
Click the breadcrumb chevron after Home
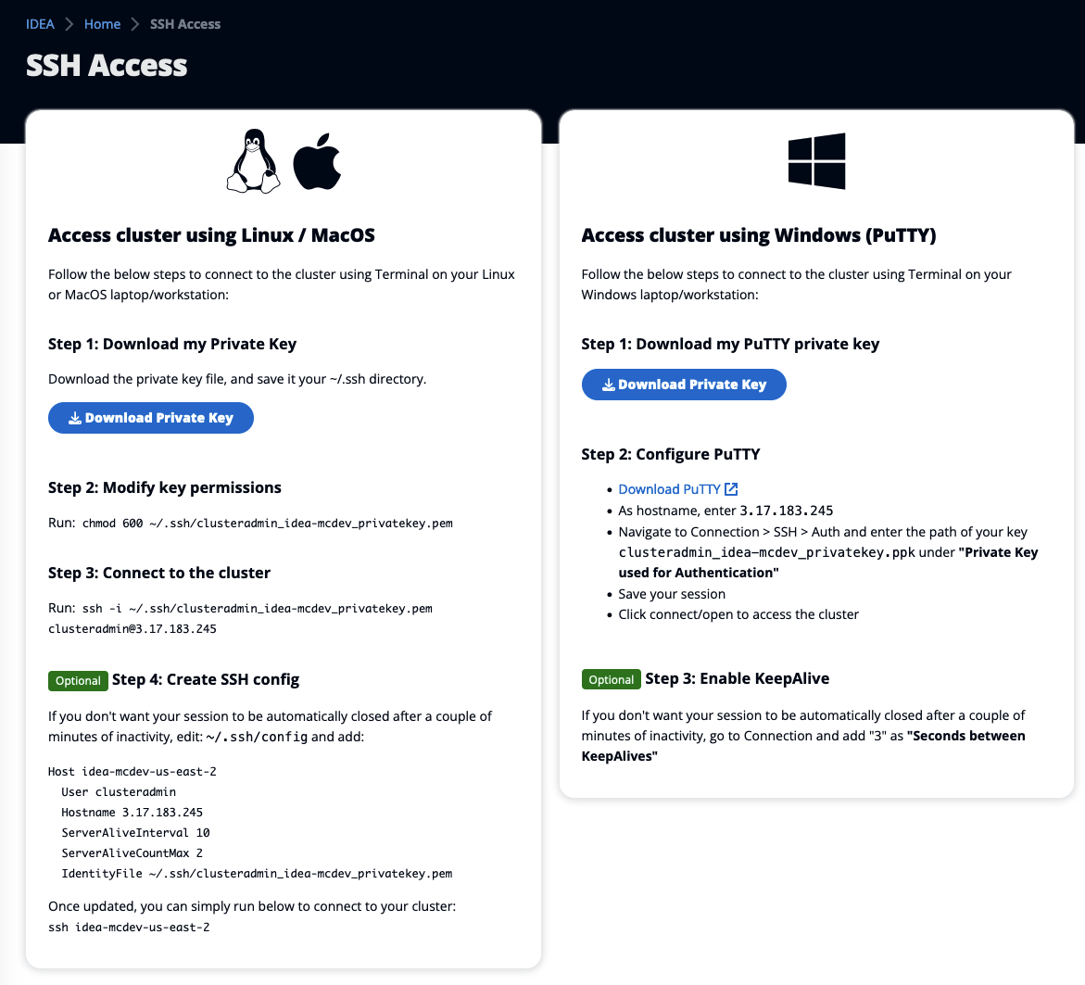[135, 24]
